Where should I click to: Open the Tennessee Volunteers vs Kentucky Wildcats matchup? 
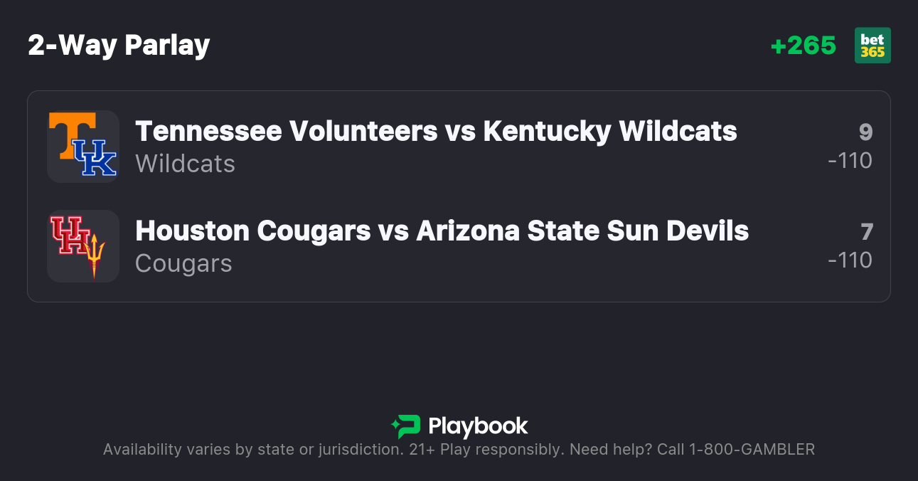(436, 131)
